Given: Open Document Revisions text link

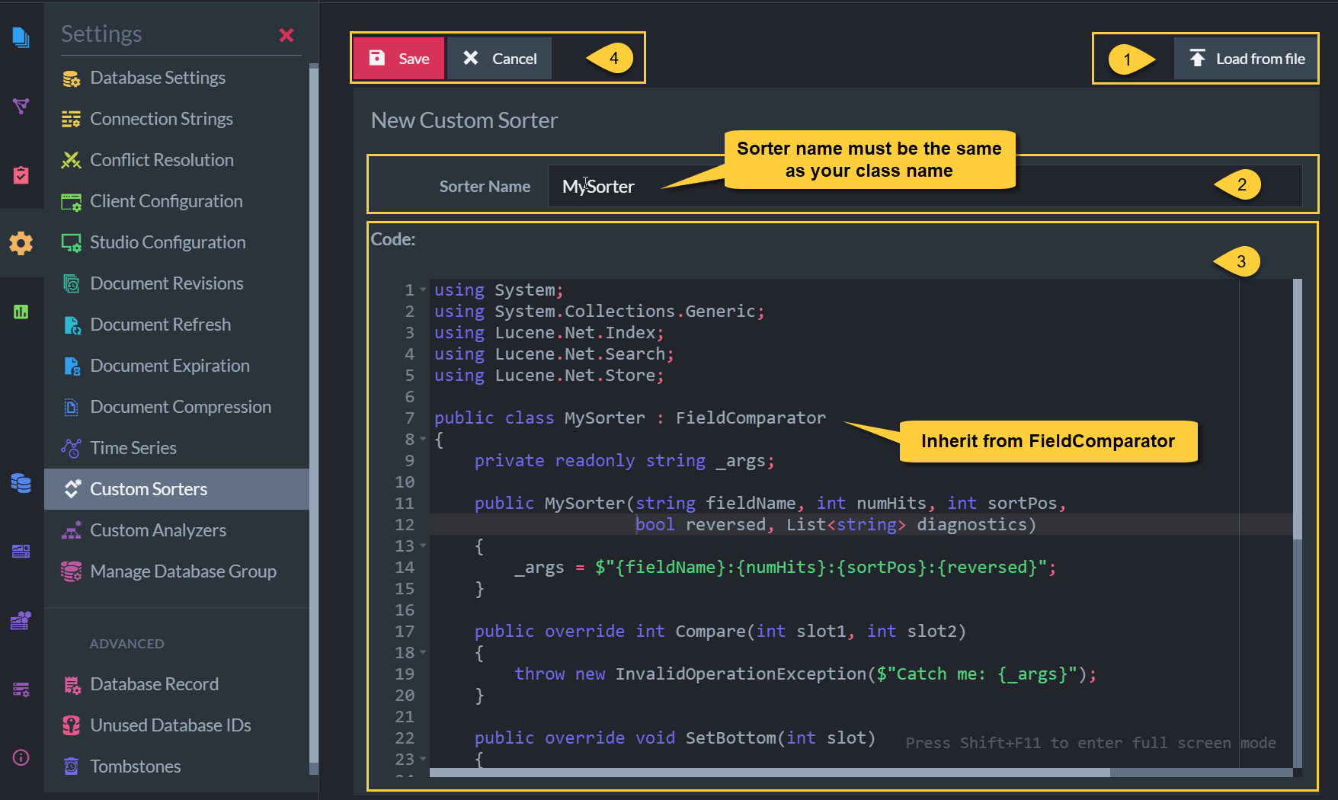Looking at the screenshot, I should (x=167, y=283).
